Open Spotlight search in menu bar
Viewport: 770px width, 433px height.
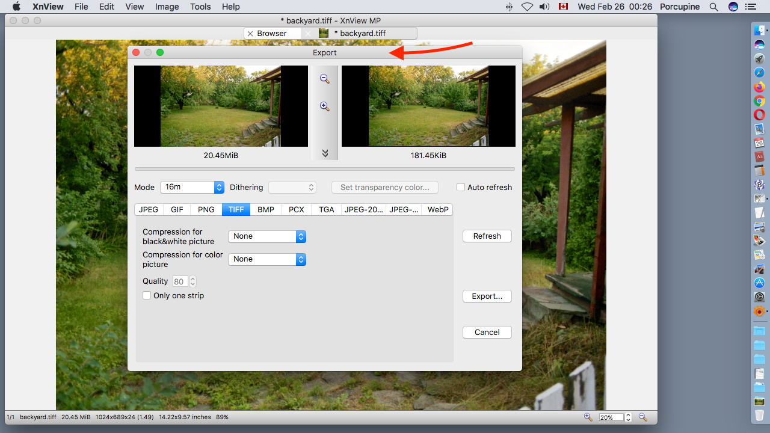pos(713,7)
